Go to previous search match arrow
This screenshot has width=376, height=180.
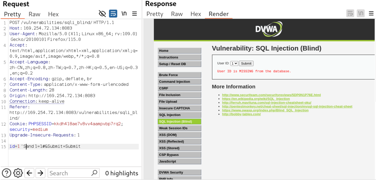click(x=30, y=173)
